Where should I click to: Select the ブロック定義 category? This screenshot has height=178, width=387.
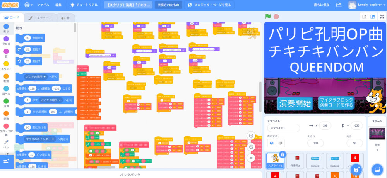(7, 129)
